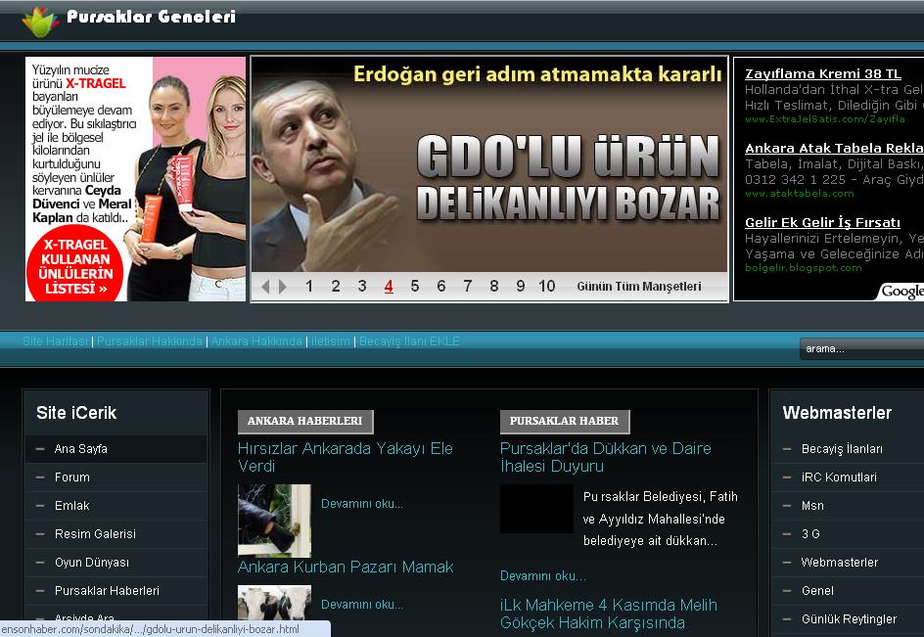Open Günün Tüm Manşetleri link
The height and width of the screenshot is (637, 924).
click(639, 287)
